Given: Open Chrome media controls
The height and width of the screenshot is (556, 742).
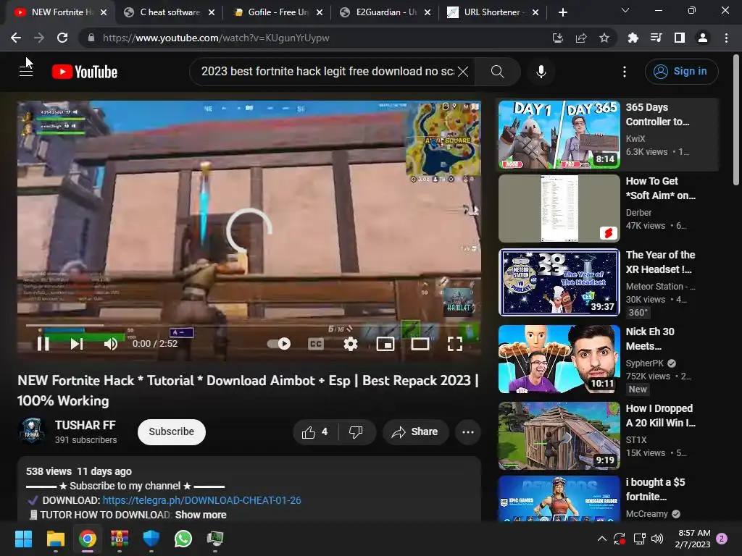Looking at the screenshot, I should point(656,38).
